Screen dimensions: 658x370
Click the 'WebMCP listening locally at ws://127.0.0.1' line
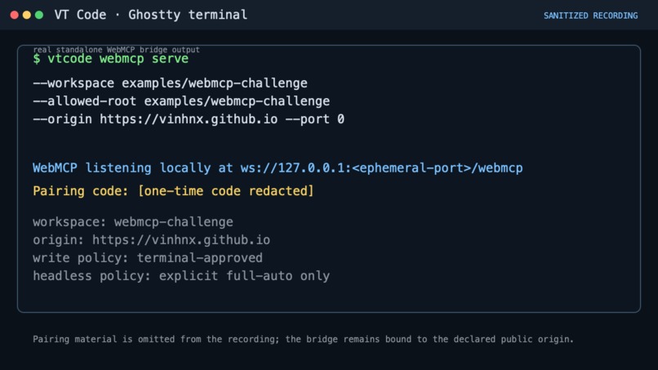[x=278, y=168]
